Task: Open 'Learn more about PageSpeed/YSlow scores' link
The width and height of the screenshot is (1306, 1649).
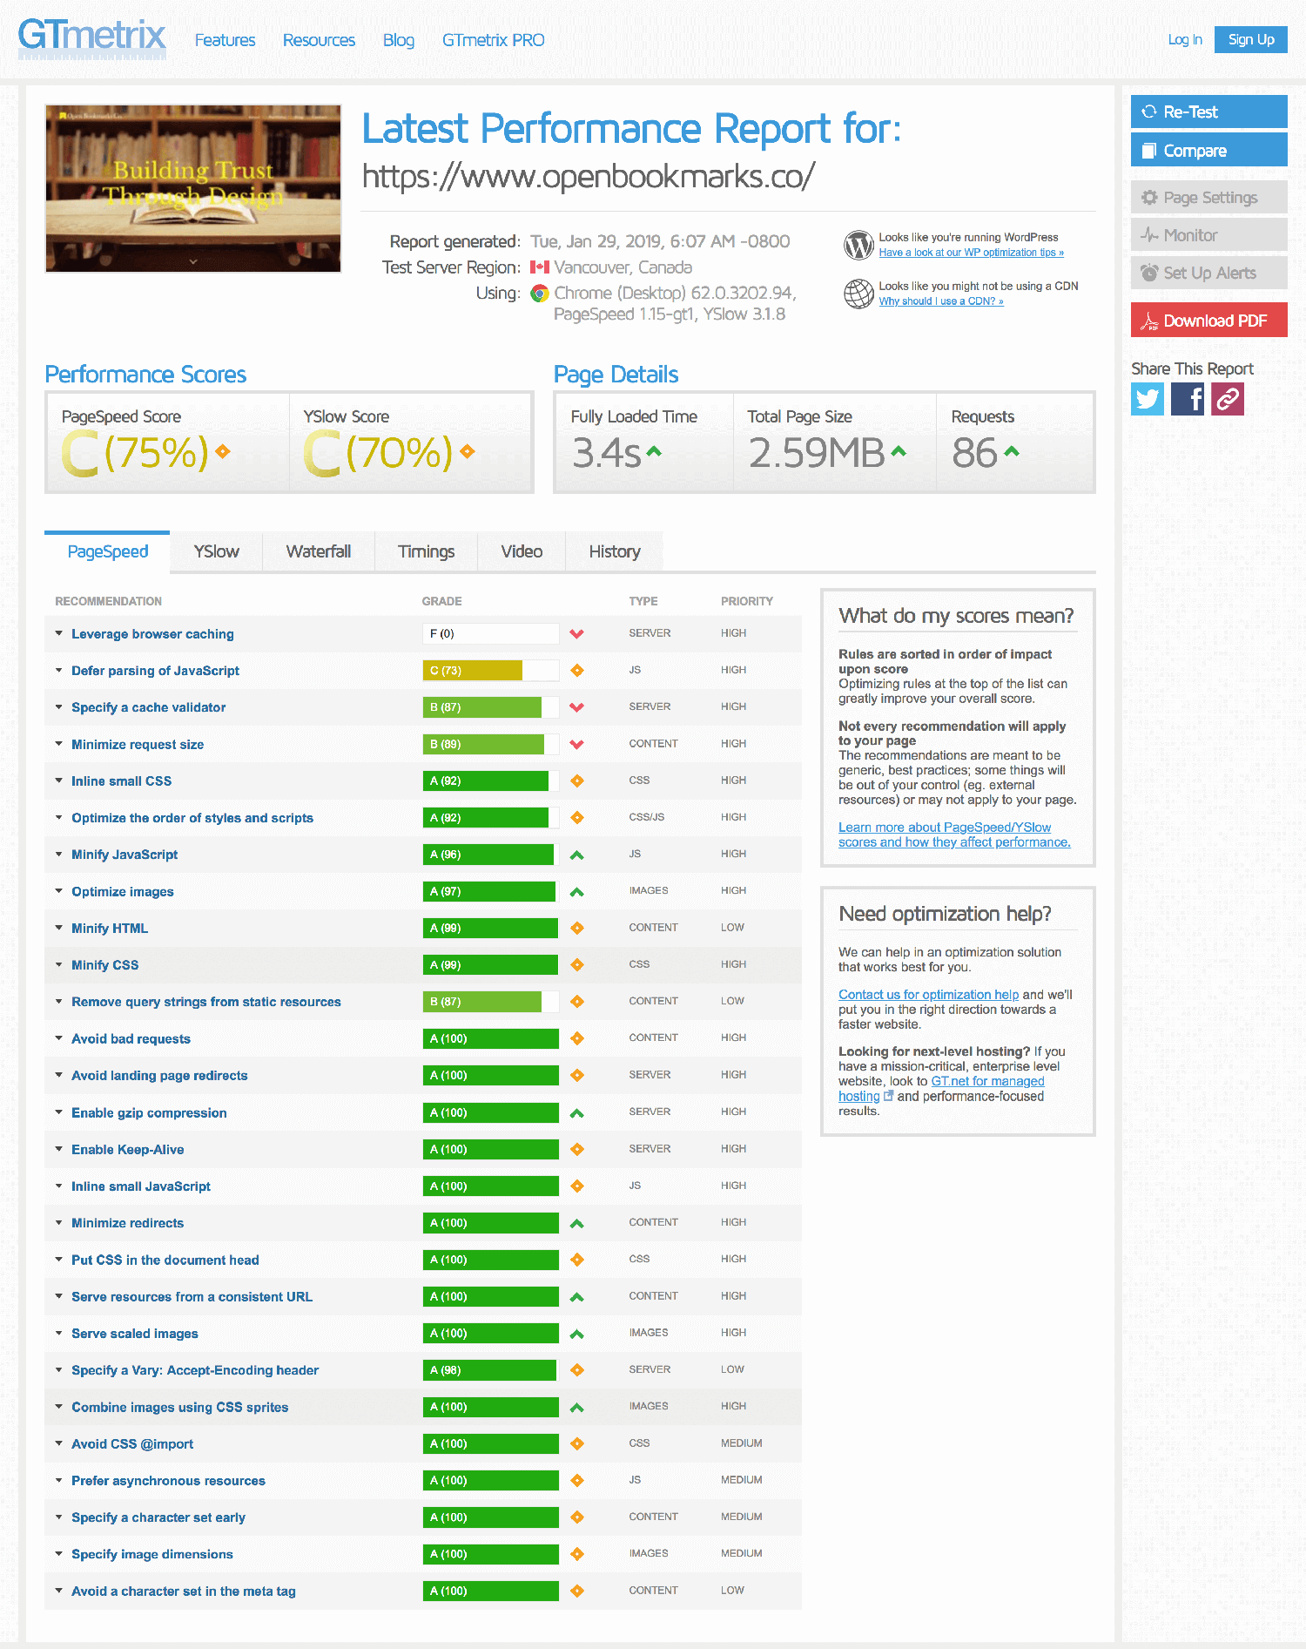Action: tap(954, 835)
